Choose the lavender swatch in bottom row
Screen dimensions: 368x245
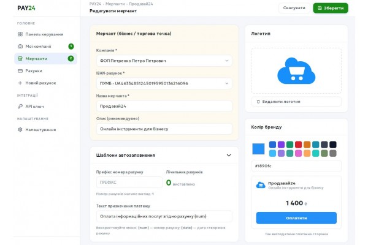click(281, 153)
